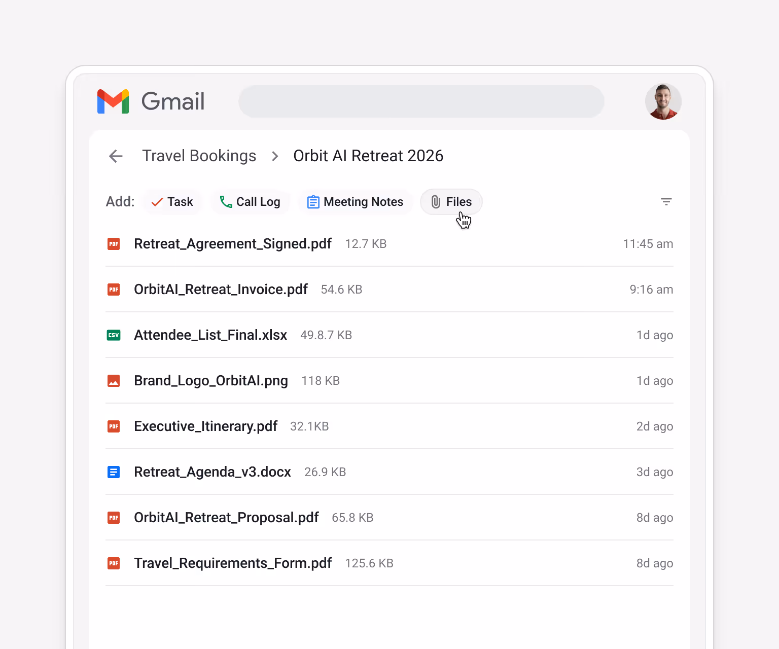The image size is (779, 649).
Task: Click inside the Gmail search bar
Action: point(421,101)
